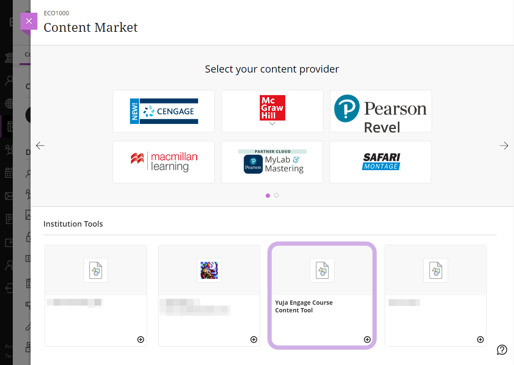Select Cengage content provider
The image size is (514, 365).
164,111
